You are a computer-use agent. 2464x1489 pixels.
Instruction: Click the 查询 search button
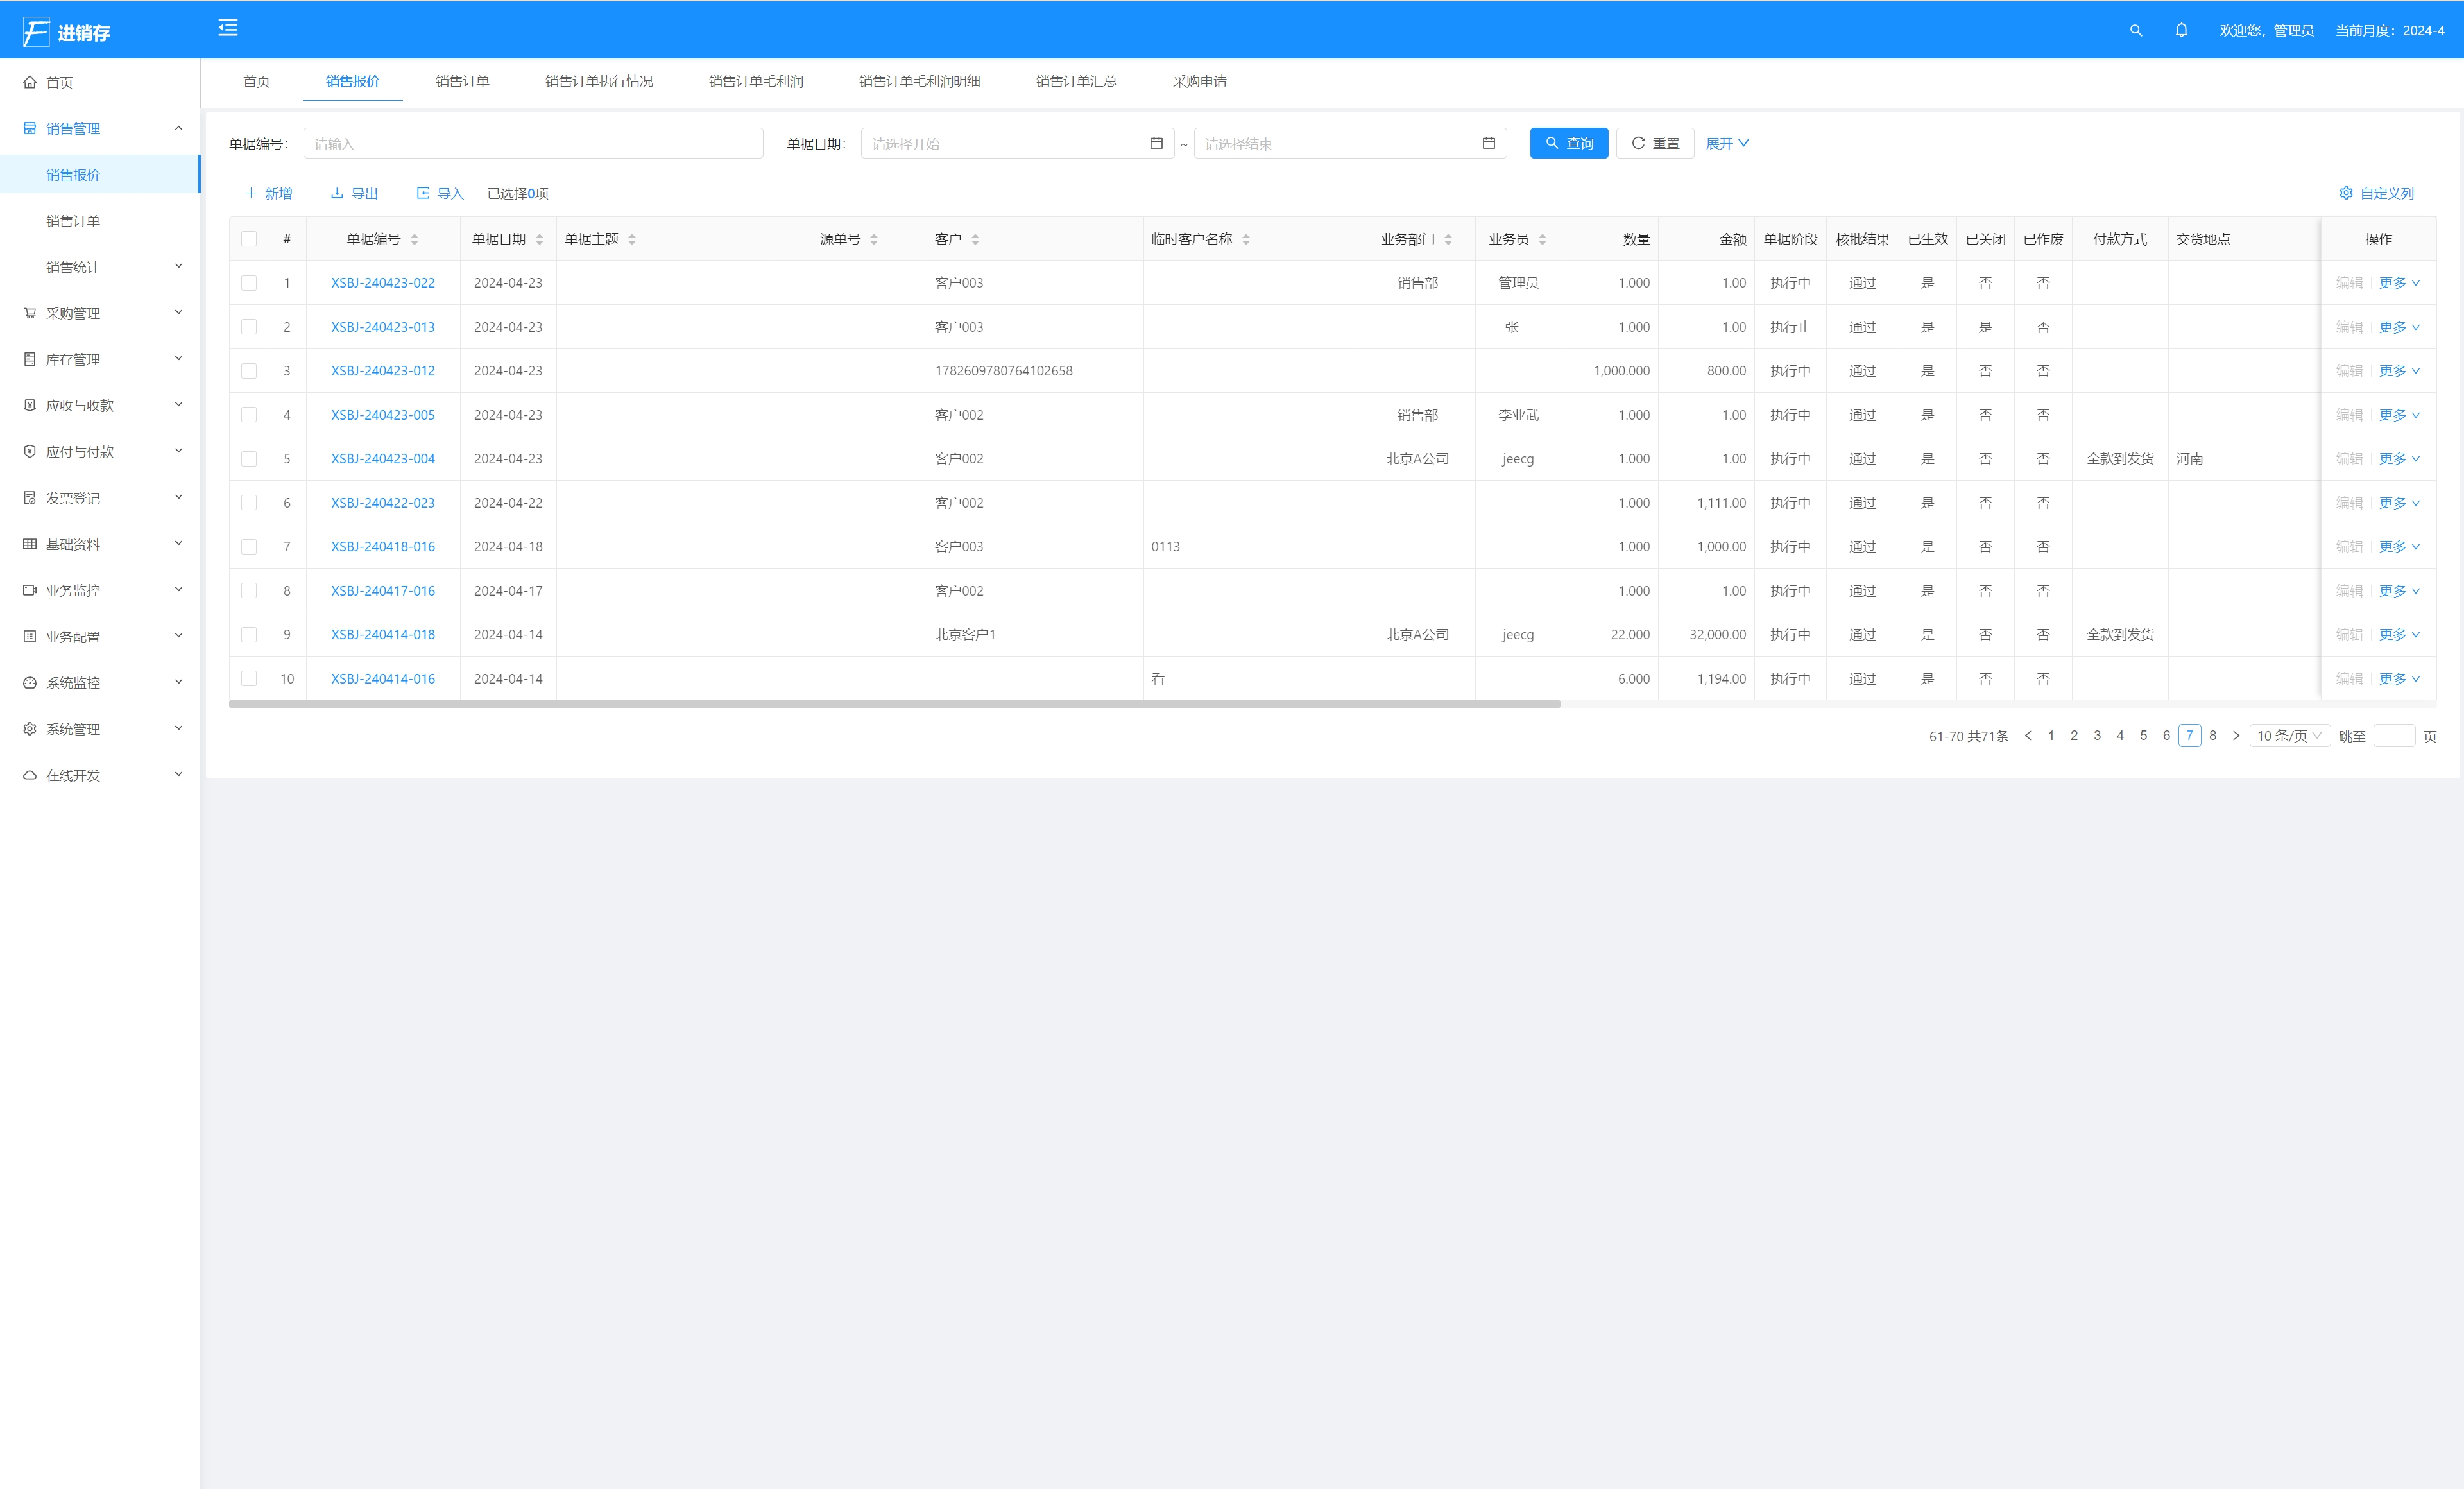(1569, 143)
